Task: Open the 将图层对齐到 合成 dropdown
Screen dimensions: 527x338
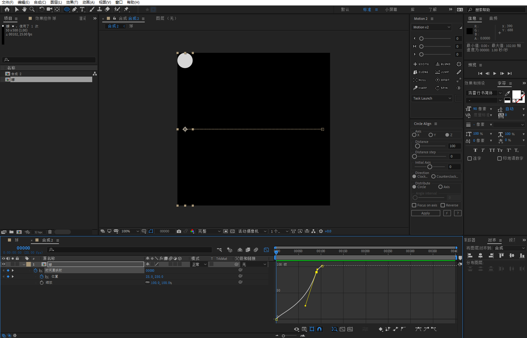Action: pyautogui.click(x=510, y=248)
